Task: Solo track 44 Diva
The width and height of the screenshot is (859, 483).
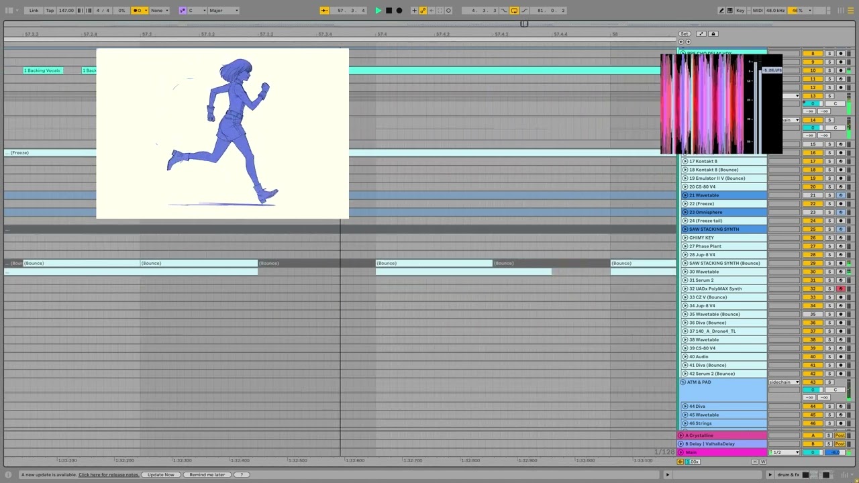Action: (x=829, y=406)
